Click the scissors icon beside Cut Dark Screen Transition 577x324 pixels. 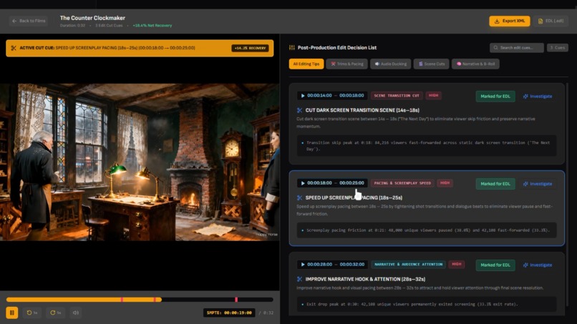pos(299,110)
